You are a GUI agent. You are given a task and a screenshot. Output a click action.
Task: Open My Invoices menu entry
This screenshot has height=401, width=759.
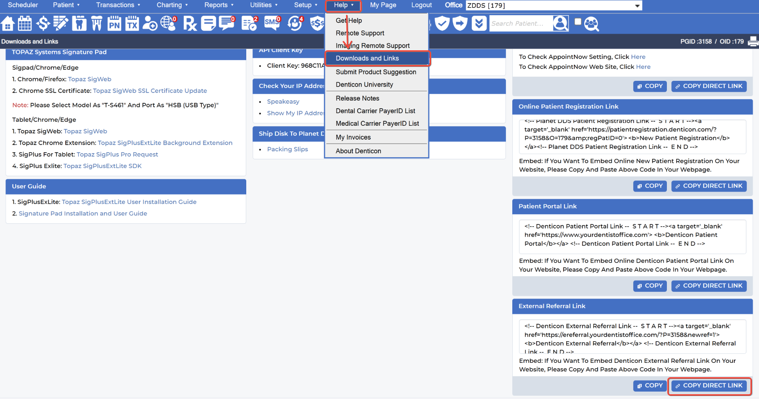click(353, 137)
